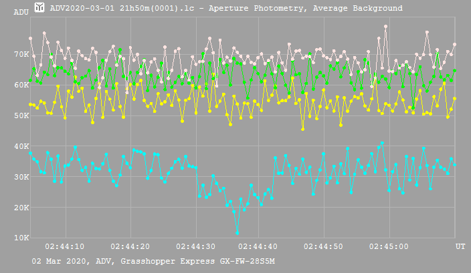This screenshot has width=471, height=273.
Task: Select the 02:45:00 time axis label
Action: click(388, 247)
